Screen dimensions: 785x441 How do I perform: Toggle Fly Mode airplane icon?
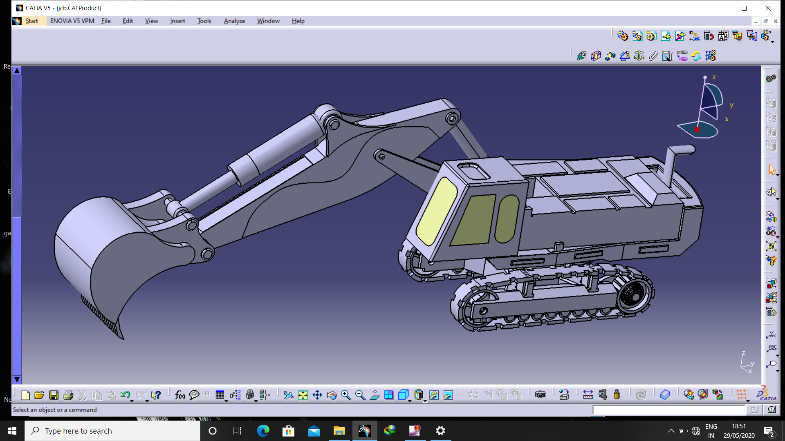click(289, 395)
